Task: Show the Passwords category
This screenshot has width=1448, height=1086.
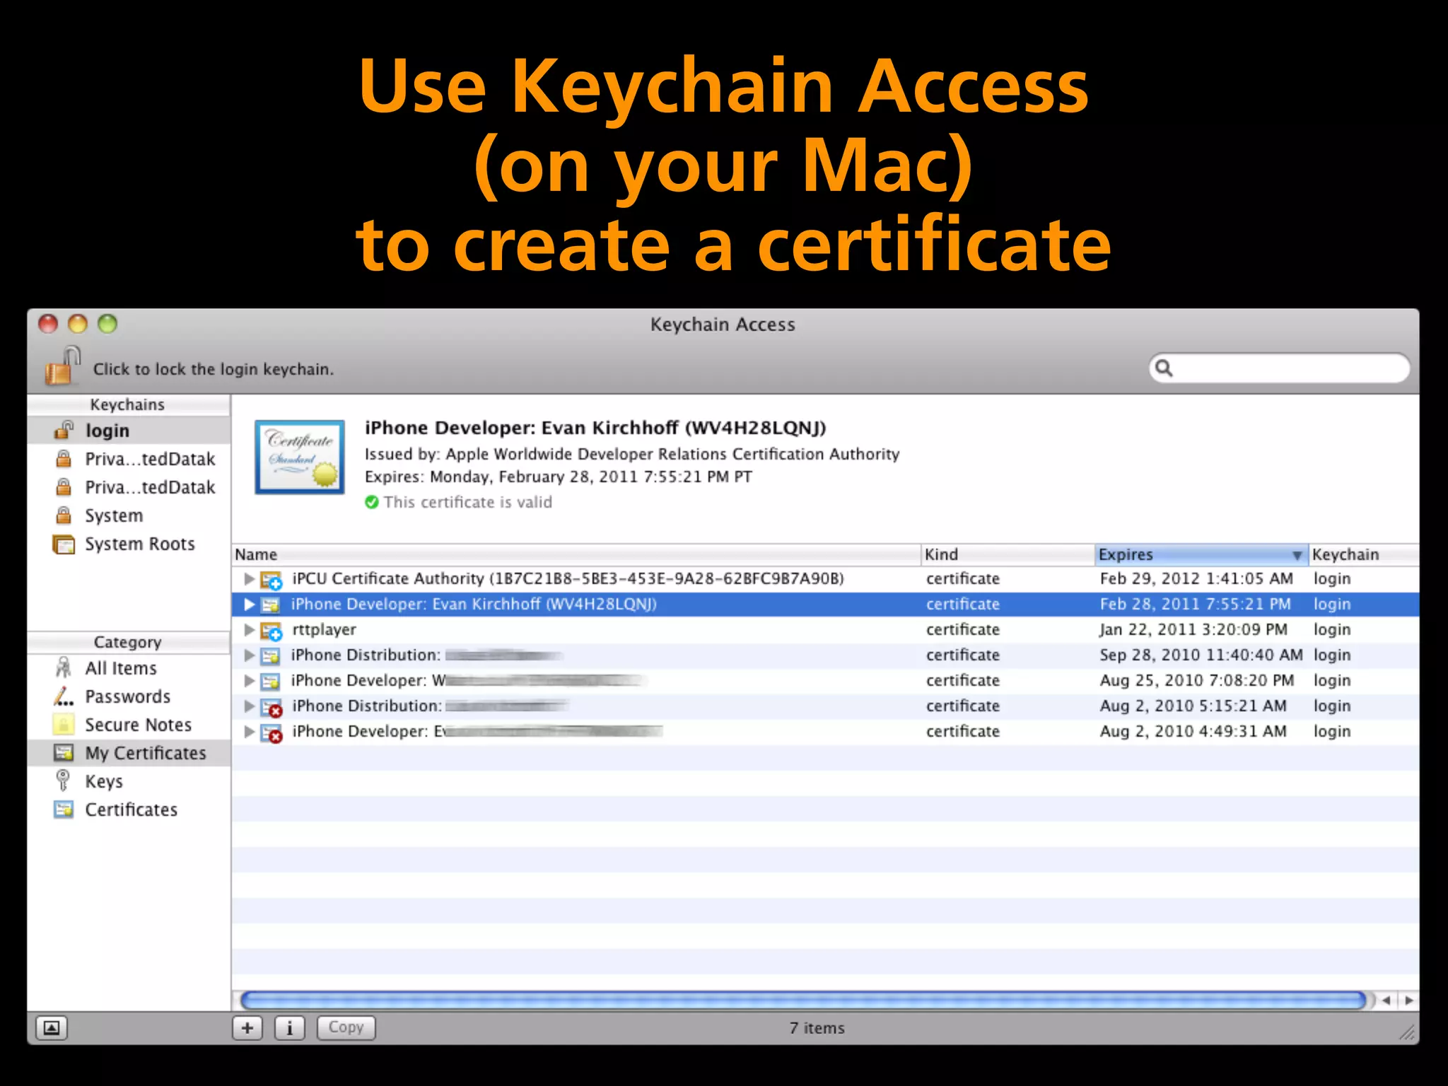Action: tap(129, 696)
